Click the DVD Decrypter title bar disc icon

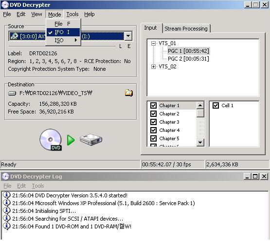(x=5, y=5)
